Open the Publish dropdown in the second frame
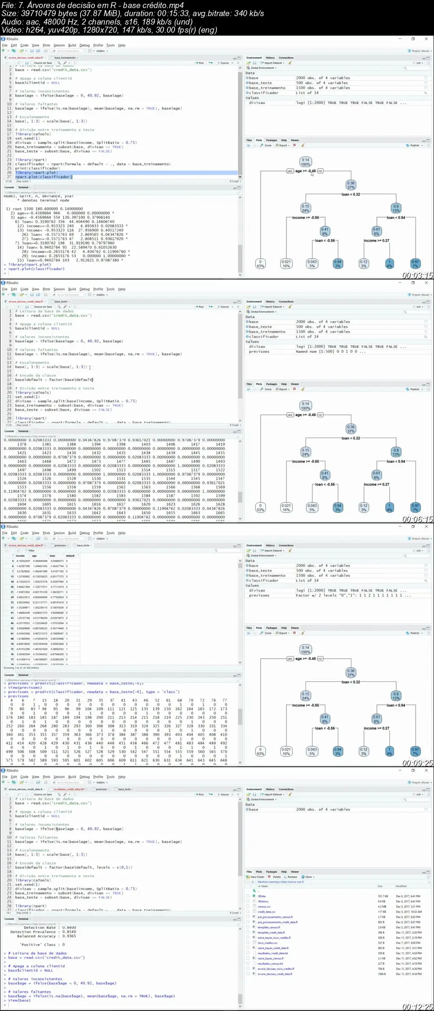 pos(414,389)
